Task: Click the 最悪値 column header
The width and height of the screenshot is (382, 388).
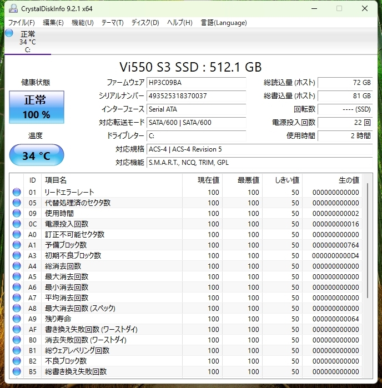Action: coord(243,180)
